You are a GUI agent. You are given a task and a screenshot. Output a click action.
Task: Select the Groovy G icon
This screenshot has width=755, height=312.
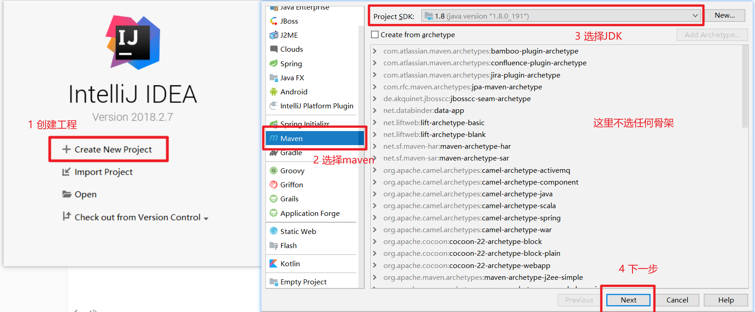(274, 171)
